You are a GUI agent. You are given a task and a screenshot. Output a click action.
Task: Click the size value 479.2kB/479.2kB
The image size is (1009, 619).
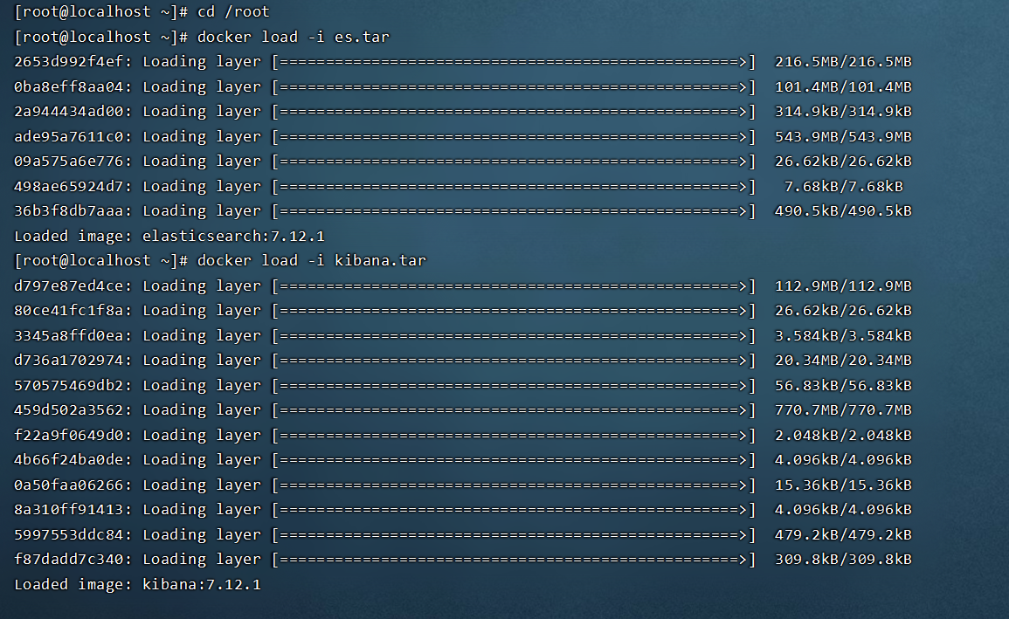tap(843, 535)
